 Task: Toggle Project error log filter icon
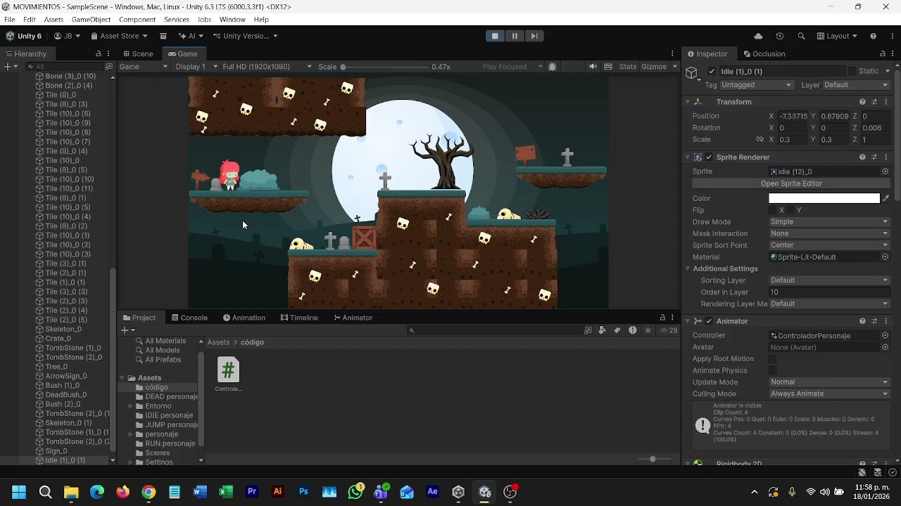coord(632,330)
